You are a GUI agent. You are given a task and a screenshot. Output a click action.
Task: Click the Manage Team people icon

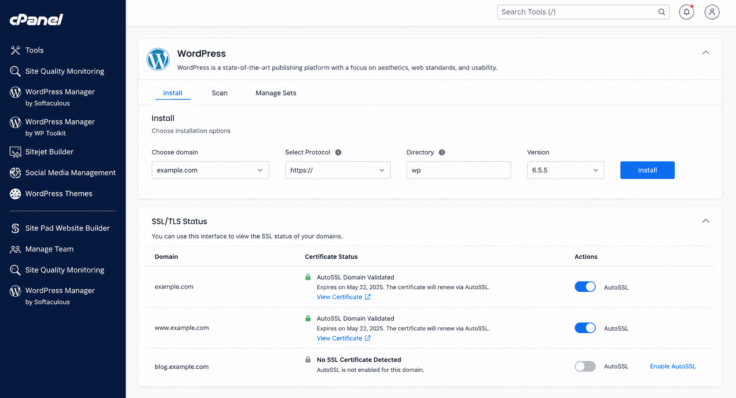click(x=16, y=249)
